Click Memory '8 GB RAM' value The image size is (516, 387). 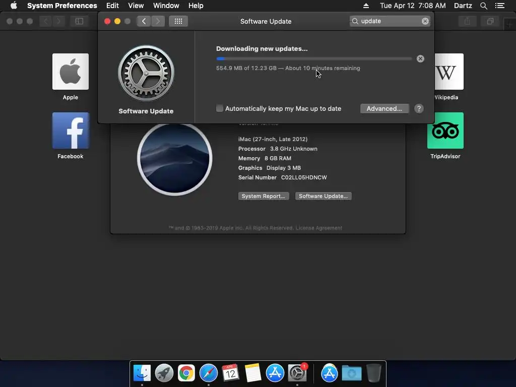278,158
